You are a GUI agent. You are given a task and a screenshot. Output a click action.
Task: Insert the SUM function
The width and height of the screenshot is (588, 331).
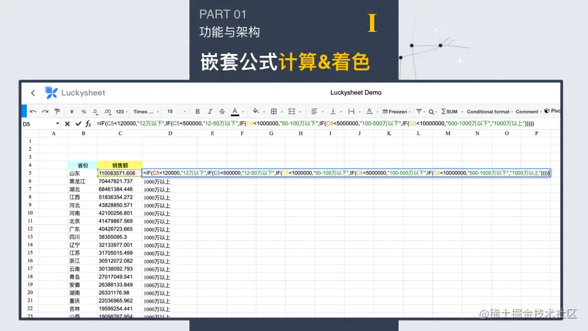click(450, 112)
